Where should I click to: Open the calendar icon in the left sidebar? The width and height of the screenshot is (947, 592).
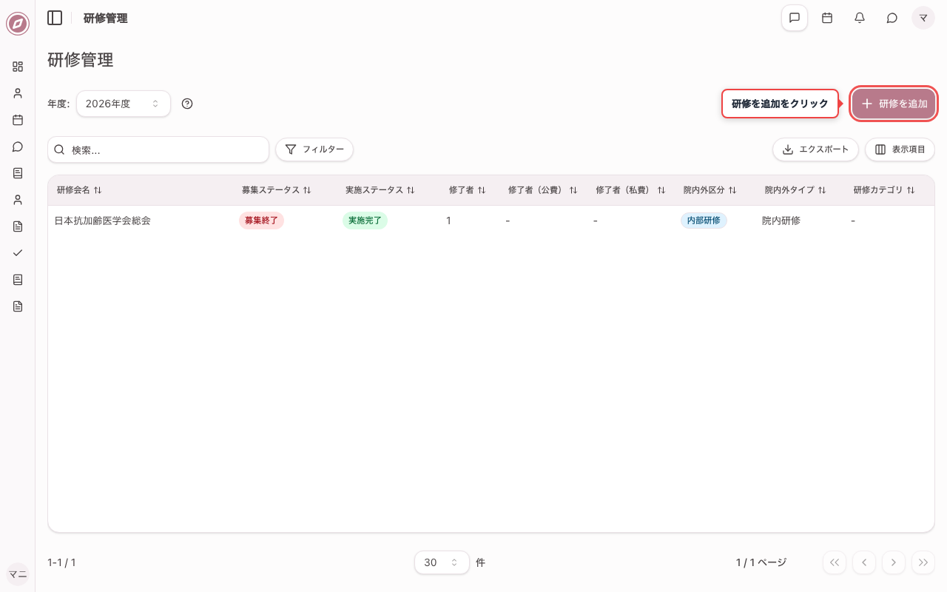[18, 120]
